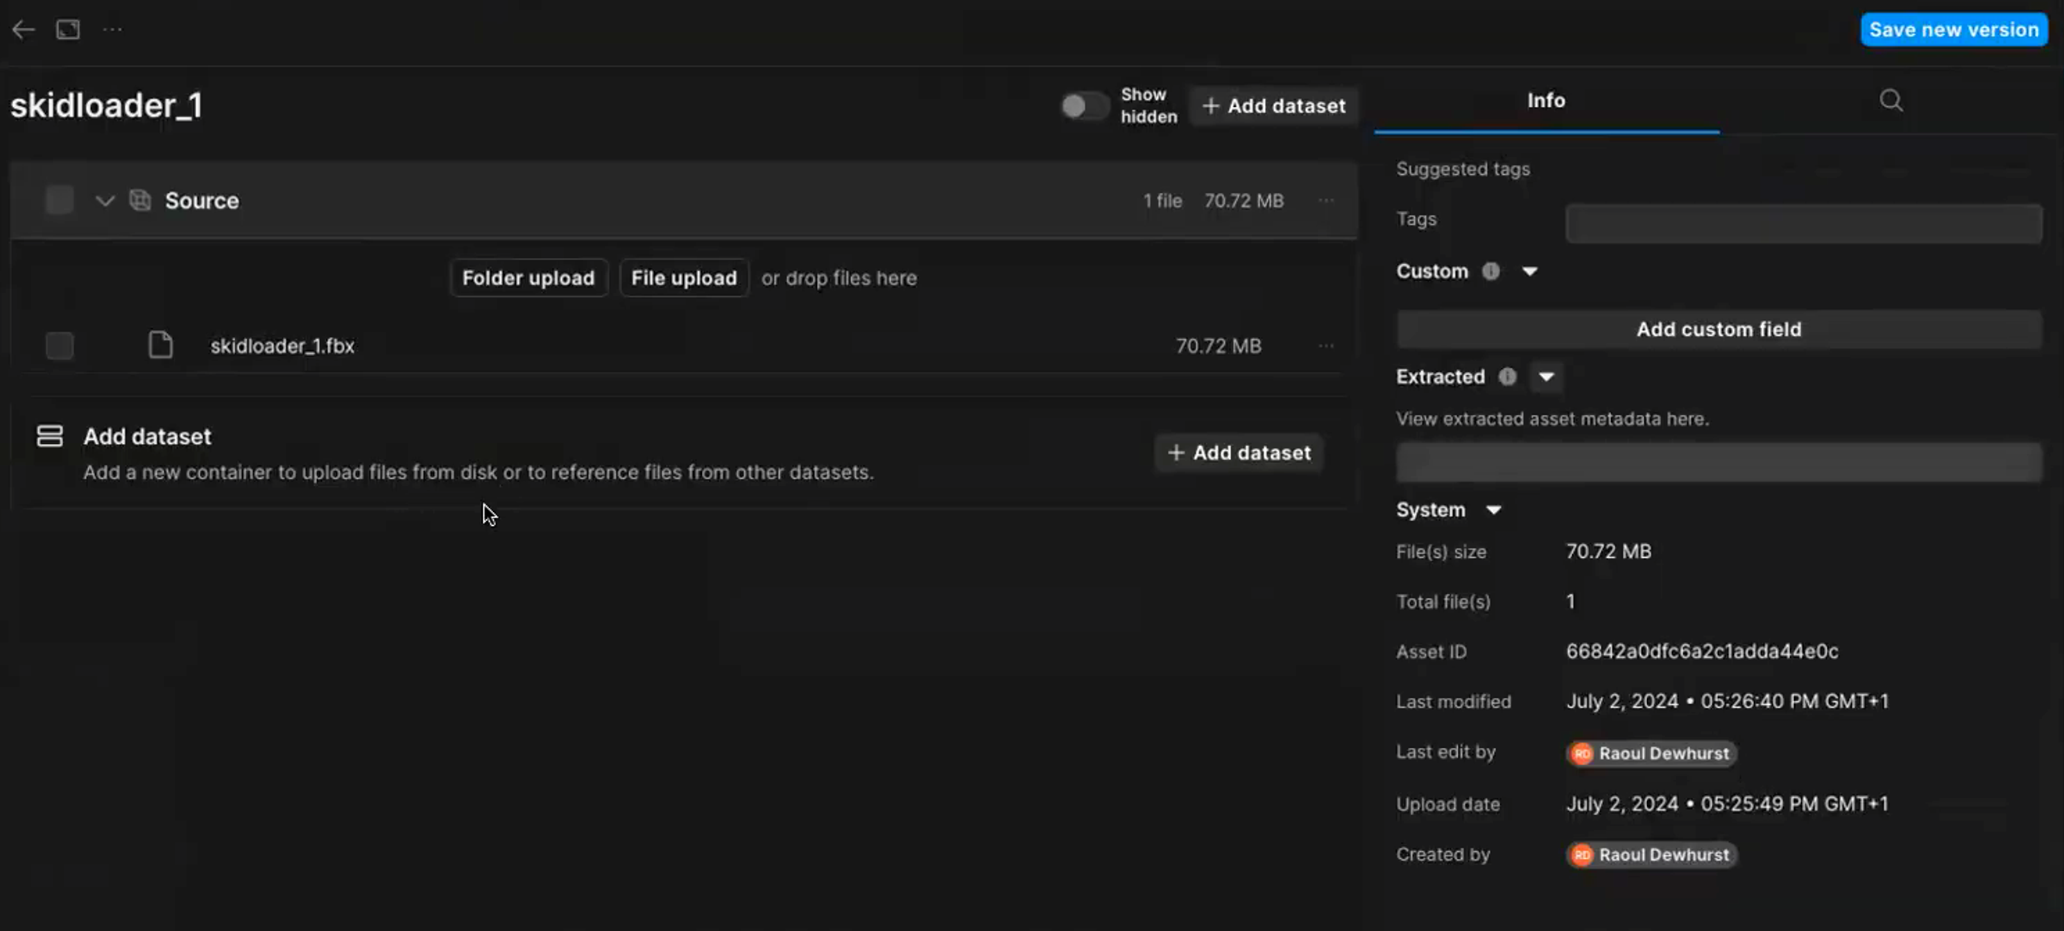Click Raoul Dewhurst name in Created by

click(x=1663, y=855)
